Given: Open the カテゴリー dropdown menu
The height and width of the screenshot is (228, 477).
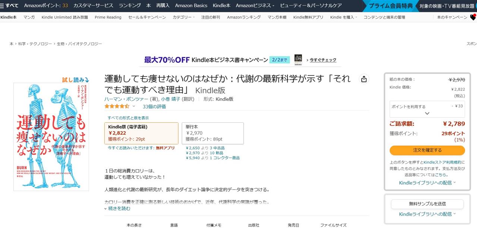Looking at the screenshot, I should [x=184, y=17].
